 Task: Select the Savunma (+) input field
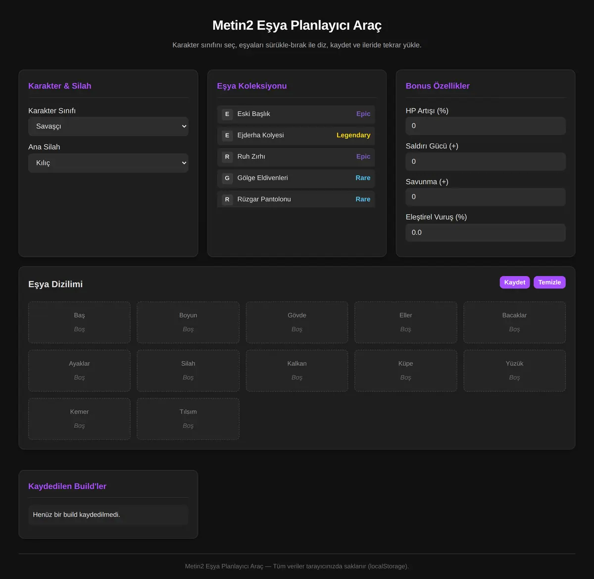click(486, 196)
